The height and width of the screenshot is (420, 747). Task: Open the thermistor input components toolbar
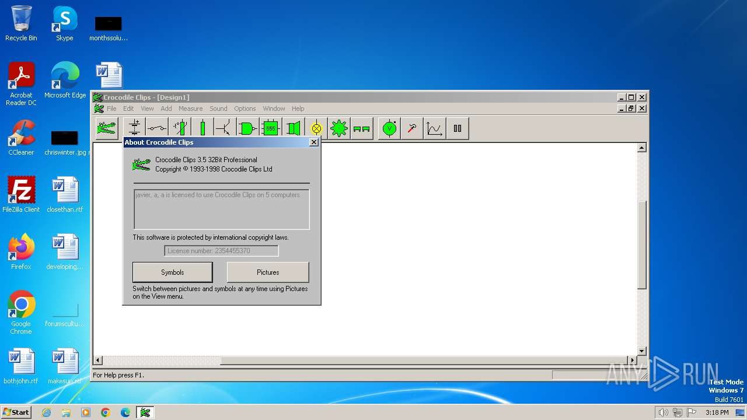[x=180, y=128]
